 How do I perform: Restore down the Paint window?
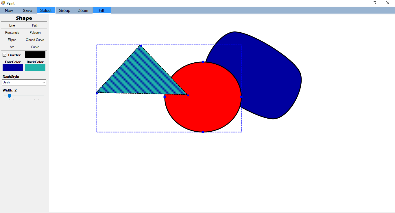374,3
